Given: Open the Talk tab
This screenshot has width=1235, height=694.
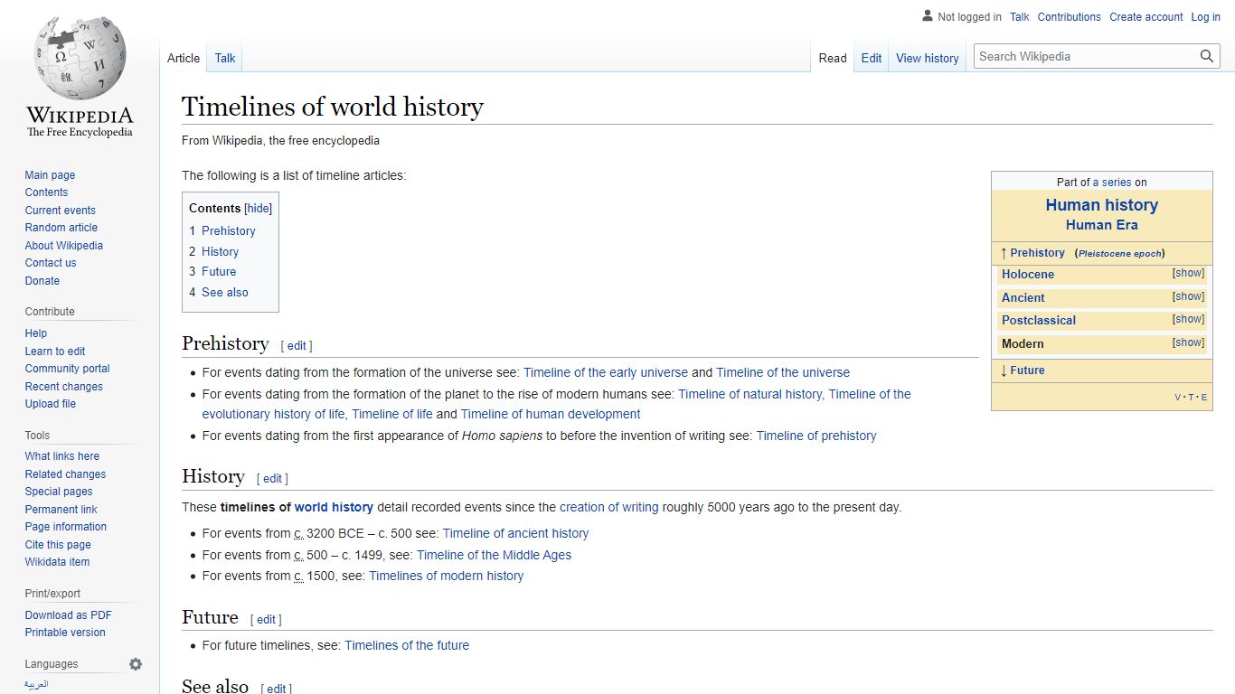Looking at the screenshot, I should point(225,58).
